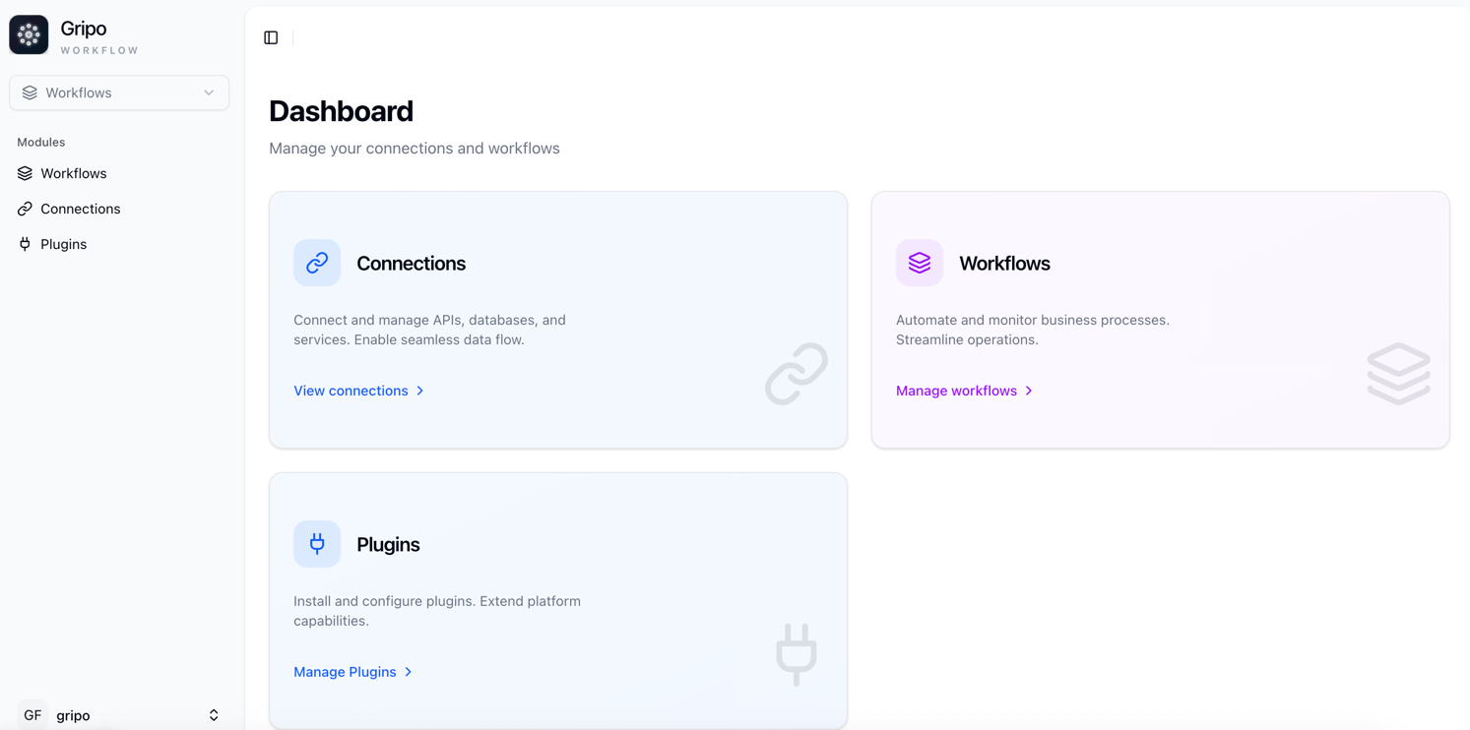Click the blue Plugins card icon
The width and height of the screenshot is (1470, 730).
[317, 544]
